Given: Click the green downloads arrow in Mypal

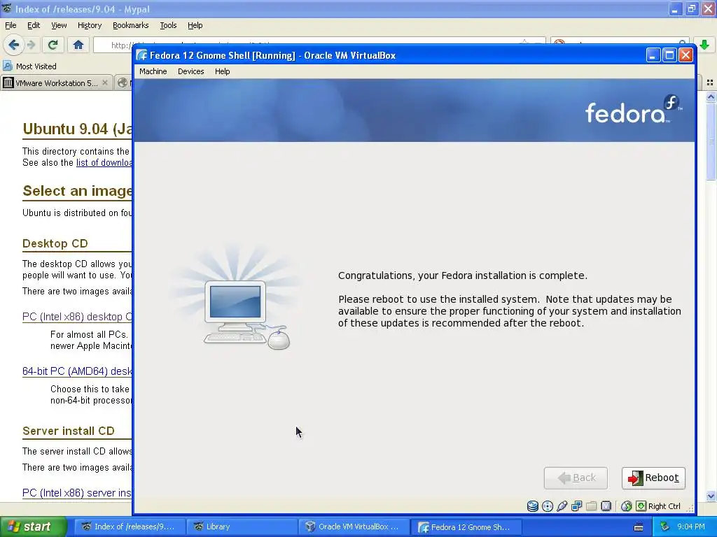Looking at the screenshot, I should tap(704, 45).
